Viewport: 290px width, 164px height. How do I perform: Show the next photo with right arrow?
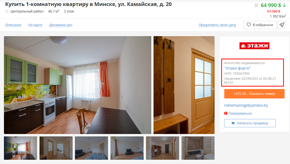tap(208, 85)
